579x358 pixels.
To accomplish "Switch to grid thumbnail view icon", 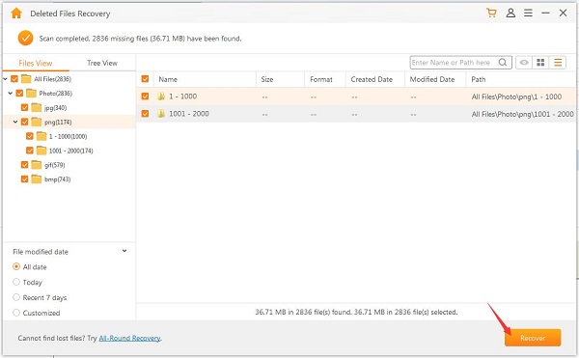I will [x=540, y=63].
